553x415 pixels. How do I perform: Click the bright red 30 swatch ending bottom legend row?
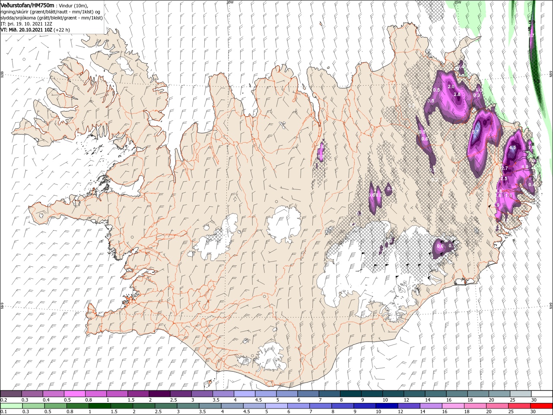pyautogui.click(x=541, y=406)
